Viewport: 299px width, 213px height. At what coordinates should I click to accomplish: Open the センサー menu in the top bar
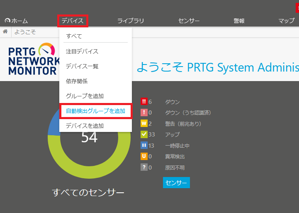click(189, 21)
